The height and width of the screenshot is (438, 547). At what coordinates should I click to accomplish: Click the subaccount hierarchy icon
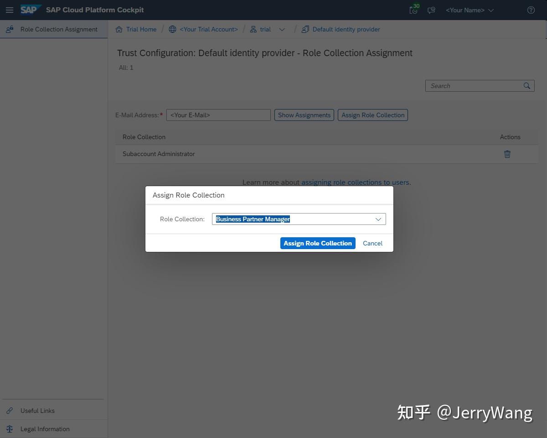click(253, 29)
